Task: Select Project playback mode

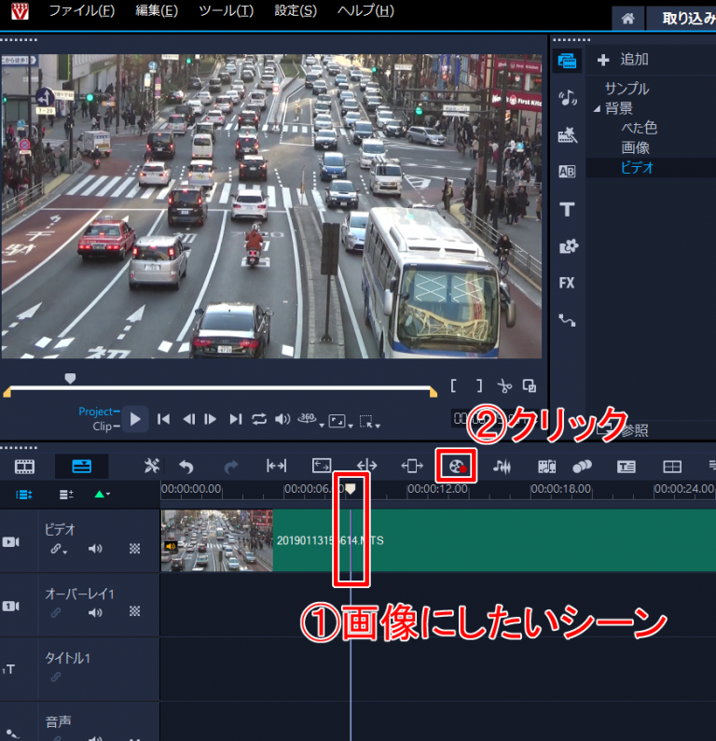Action: point(96,412)
